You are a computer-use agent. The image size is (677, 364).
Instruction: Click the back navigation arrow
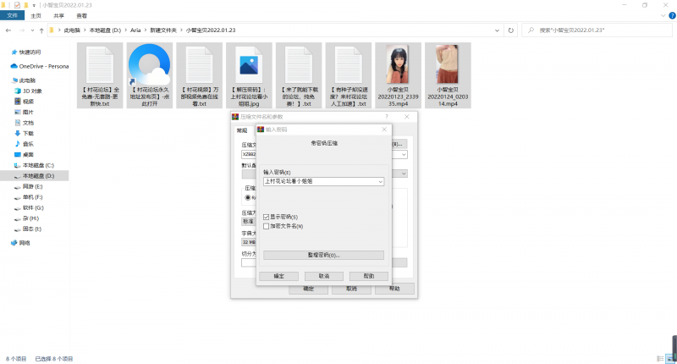[x=8, y=30]
